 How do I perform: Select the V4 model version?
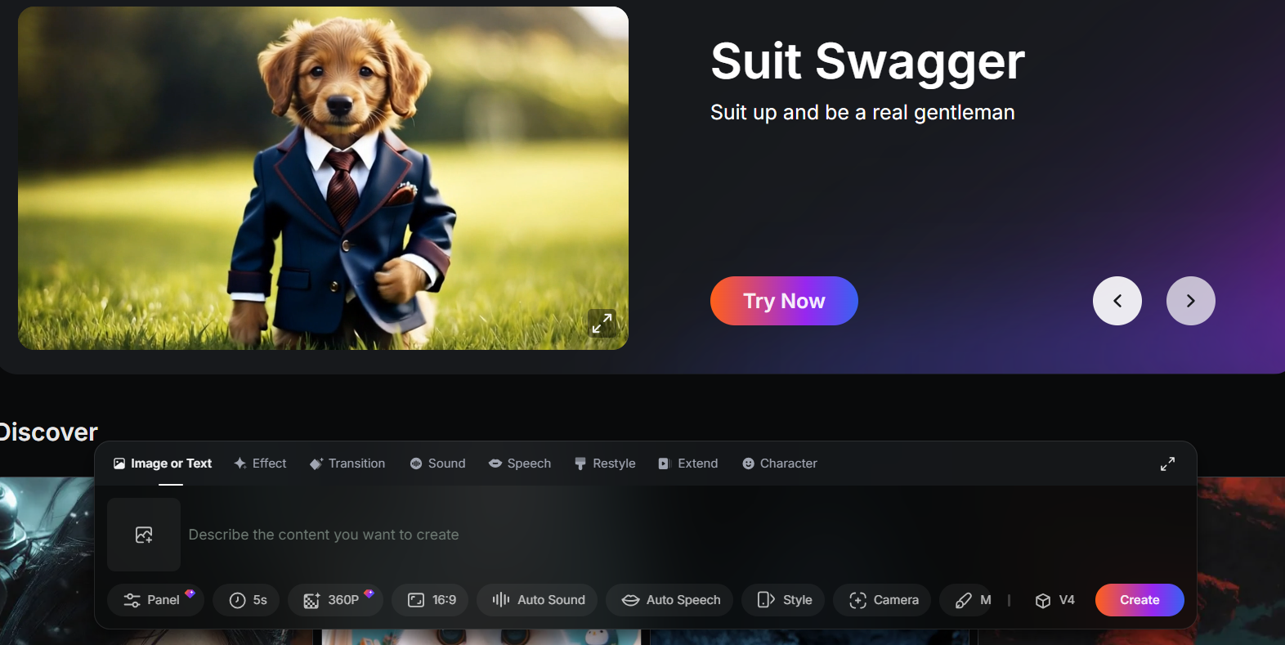tap(1054, 600)
